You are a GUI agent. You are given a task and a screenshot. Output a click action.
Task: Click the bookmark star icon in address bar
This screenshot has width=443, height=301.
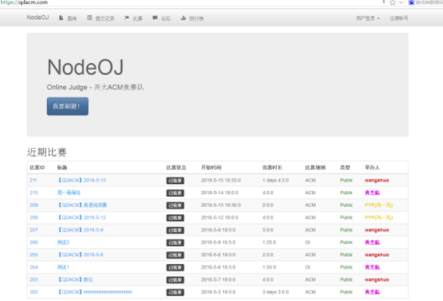point(392,3)
